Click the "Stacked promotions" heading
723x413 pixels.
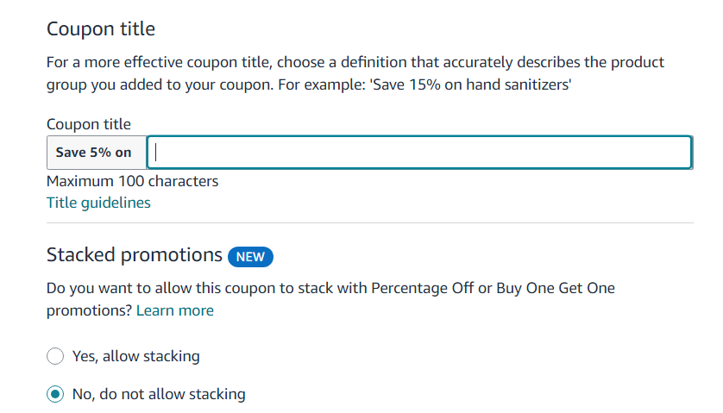[135, 255]
